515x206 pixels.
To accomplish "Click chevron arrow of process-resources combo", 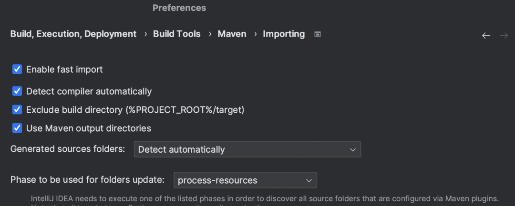I will 309,180.
